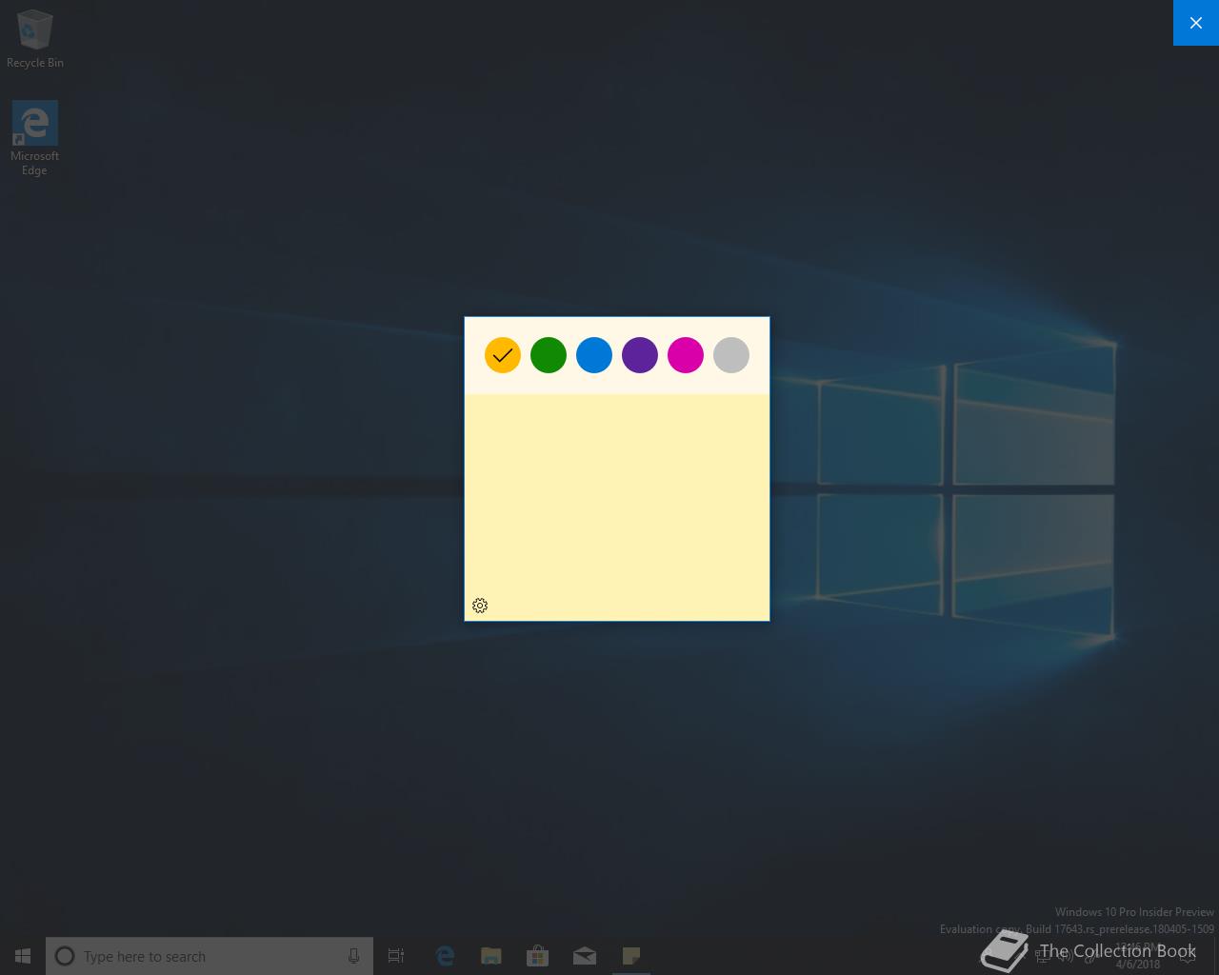The width and height of the screenshot is (1219, 975).
Task: Click the search microphone icon
Action: coord(353,956)
